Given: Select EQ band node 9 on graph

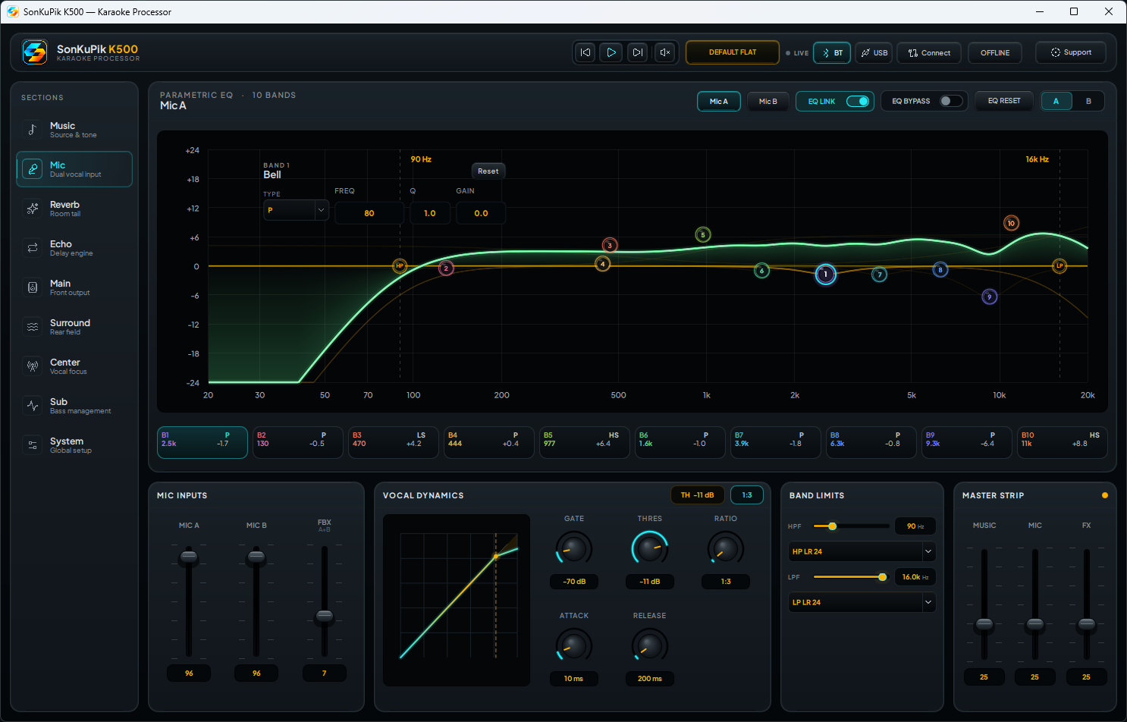Looking at the screenshot, I should pos(989,297).
